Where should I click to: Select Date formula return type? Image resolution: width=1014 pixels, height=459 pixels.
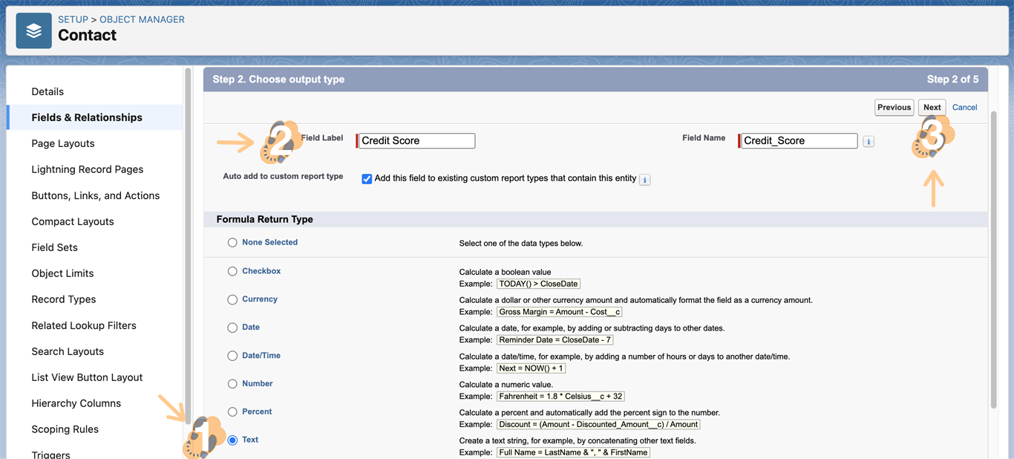[x=232, y=328]
